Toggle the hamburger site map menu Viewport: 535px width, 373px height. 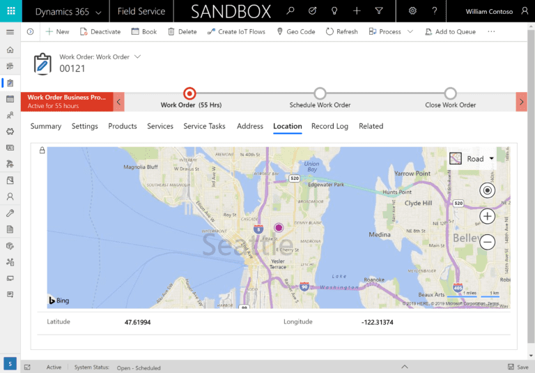click(x=10, y=32)
